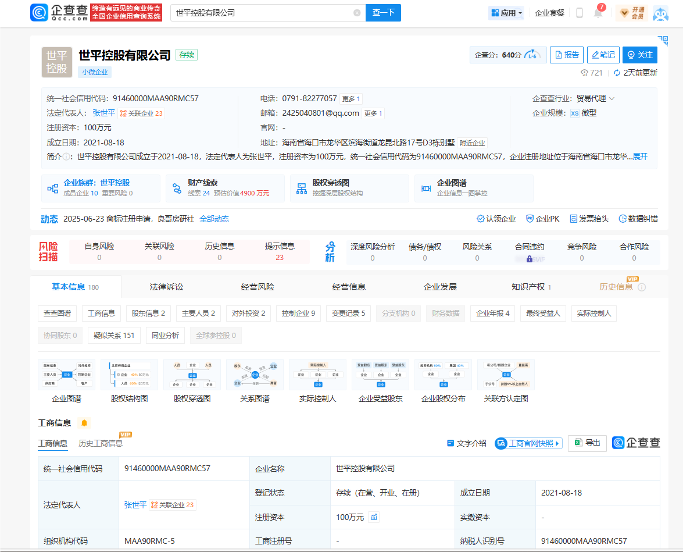Screen dimensions: 683x552
Task: Open the 企业族群 世平控股 card
Action: [101, 188]
